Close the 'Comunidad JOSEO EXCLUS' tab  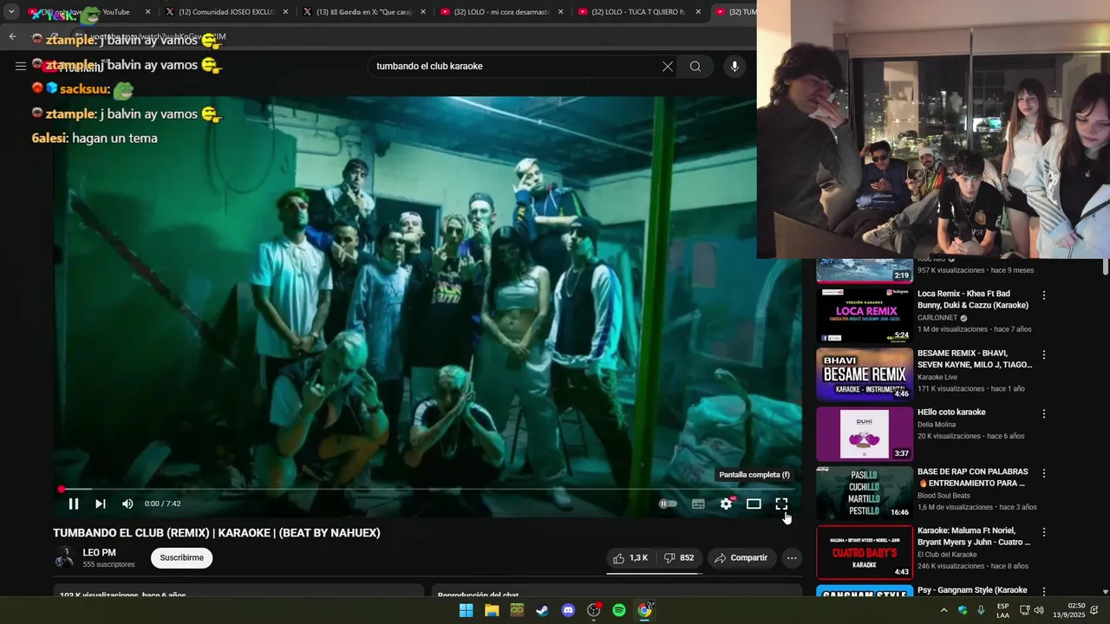coord(285,12)
